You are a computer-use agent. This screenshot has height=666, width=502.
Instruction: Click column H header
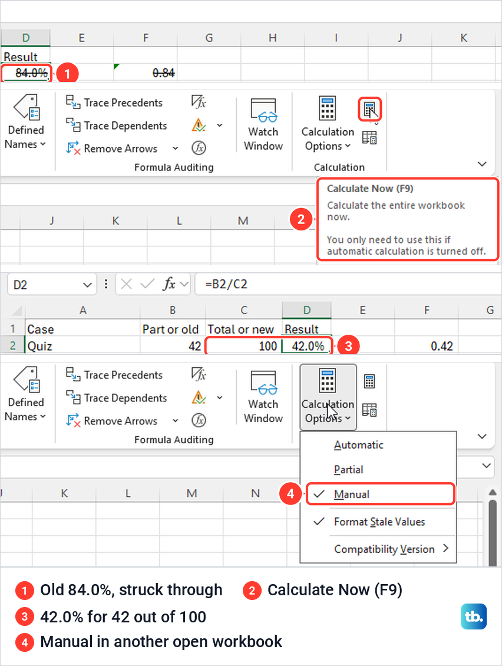click(x=273, y=38)
